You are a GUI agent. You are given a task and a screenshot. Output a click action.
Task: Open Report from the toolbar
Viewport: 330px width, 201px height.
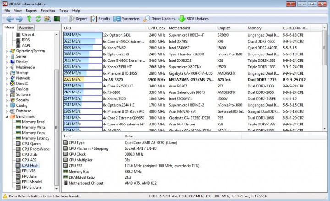click(x=77, y=19)
